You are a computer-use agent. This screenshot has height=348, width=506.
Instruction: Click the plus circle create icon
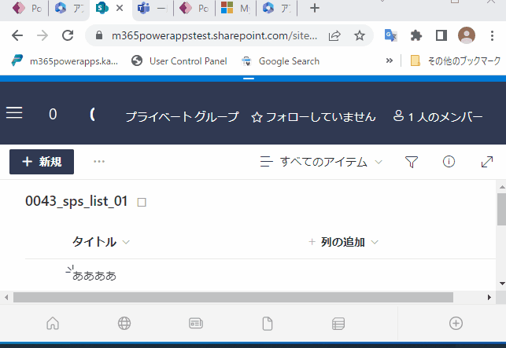click(x=456, y=323)
